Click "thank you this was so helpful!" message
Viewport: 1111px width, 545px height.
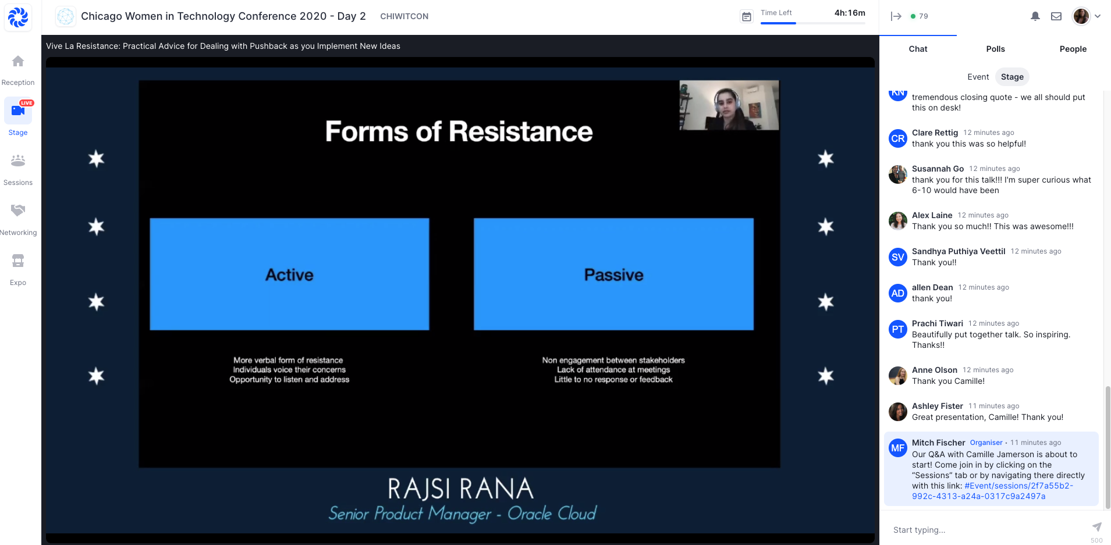(968, 144)
